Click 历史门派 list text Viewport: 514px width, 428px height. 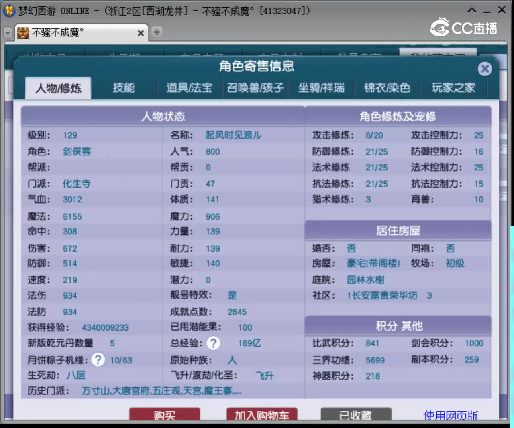tap(161, 391)
